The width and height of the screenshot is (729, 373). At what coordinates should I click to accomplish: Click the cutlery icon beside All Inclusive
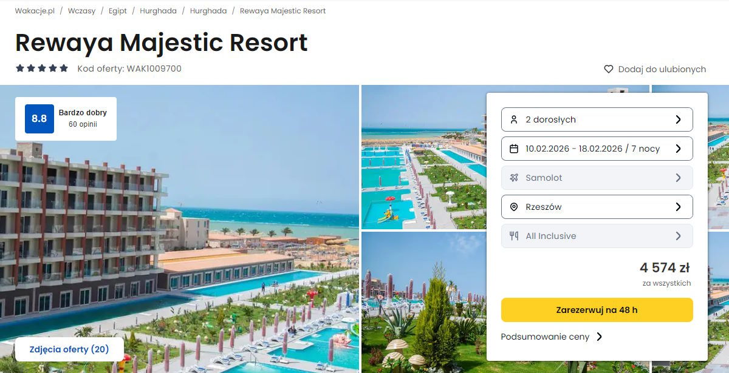pos(514,236)
